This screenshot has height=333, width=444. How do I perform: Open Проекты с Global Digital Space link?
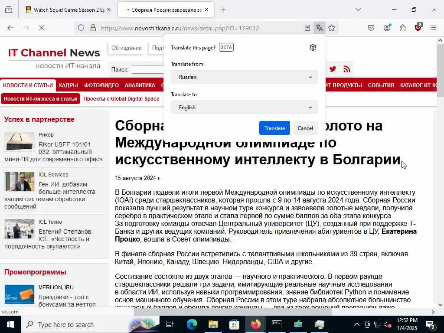click(x=121, y=99)
